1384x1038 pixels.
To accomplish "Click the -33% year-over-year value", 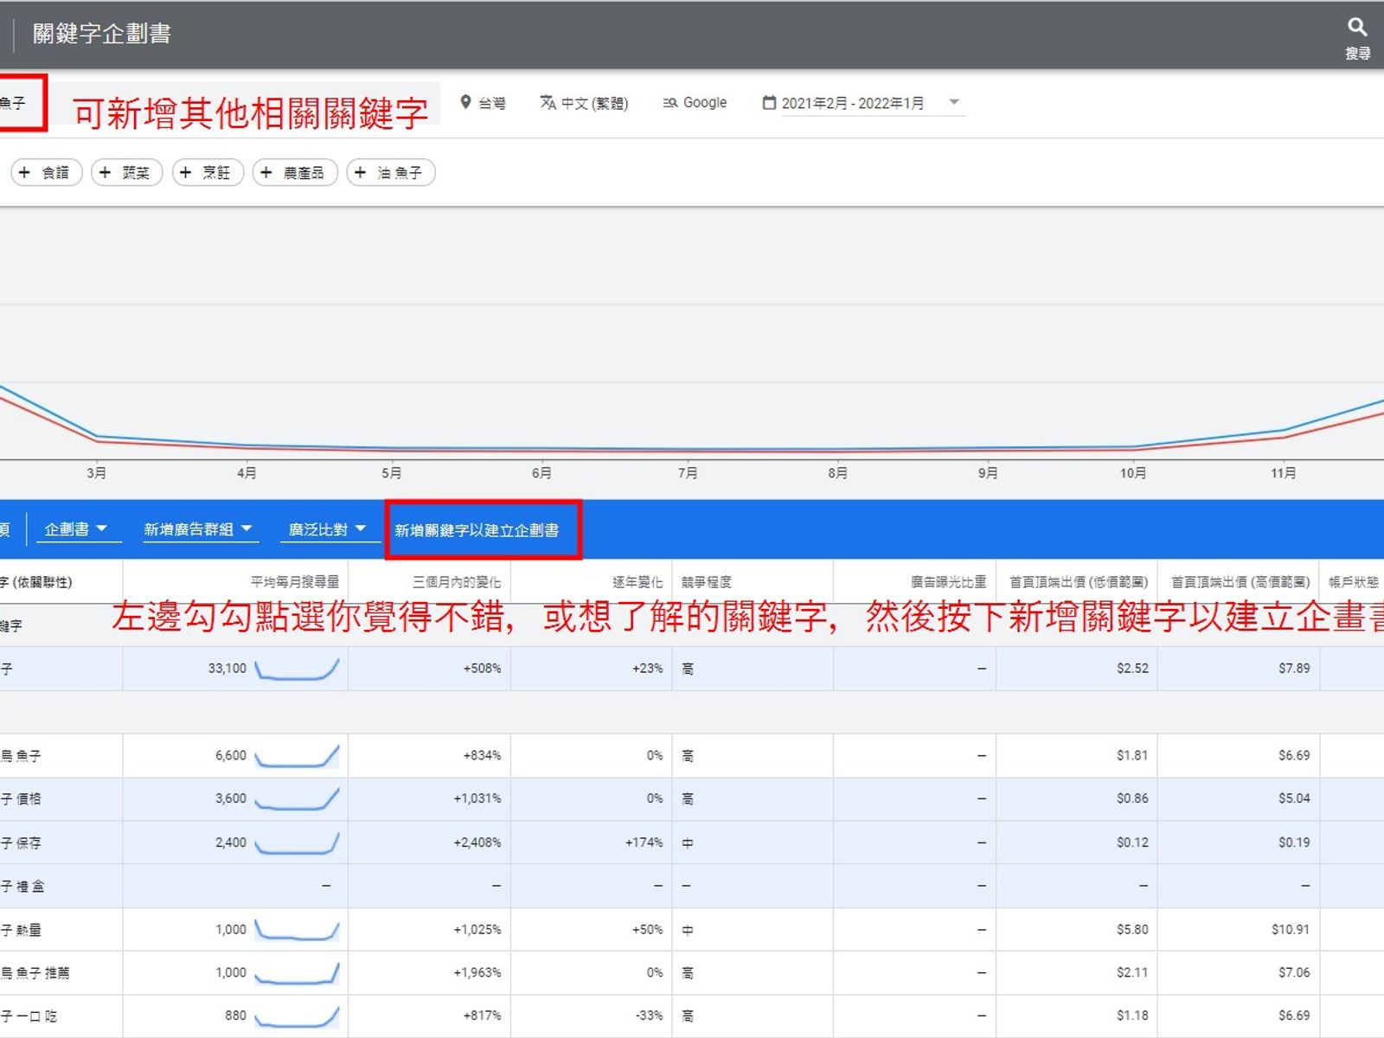I will click(649, 1016).
